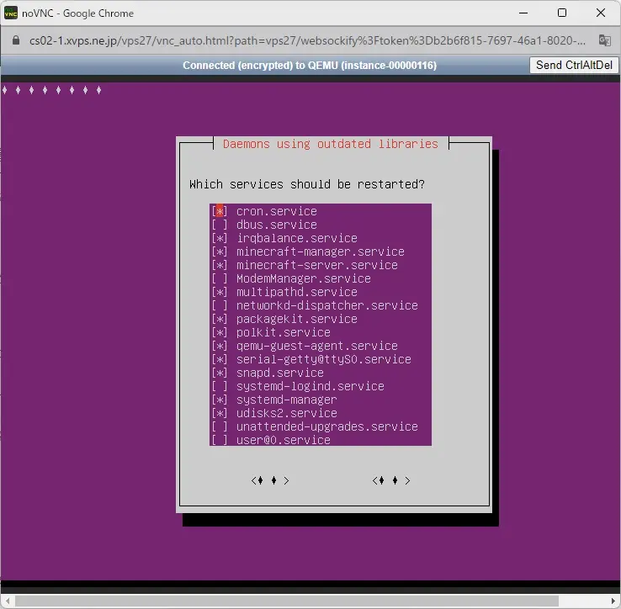This screenshot has height=609, width=621.
Task: Maximize the noVNC Chrome window
Action: tap(562, 13)
